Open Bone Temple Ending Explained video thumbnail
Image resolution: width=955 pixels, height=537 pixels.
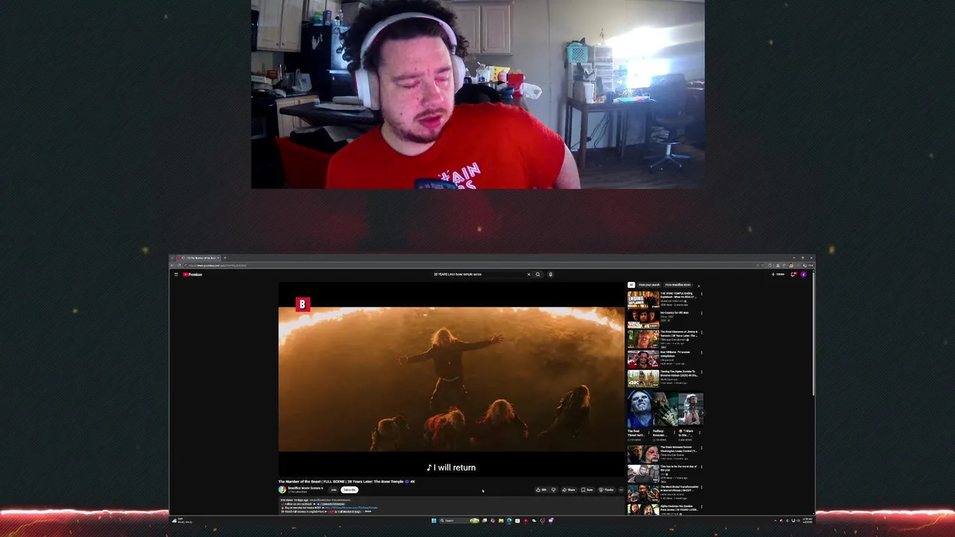[642, 300]
